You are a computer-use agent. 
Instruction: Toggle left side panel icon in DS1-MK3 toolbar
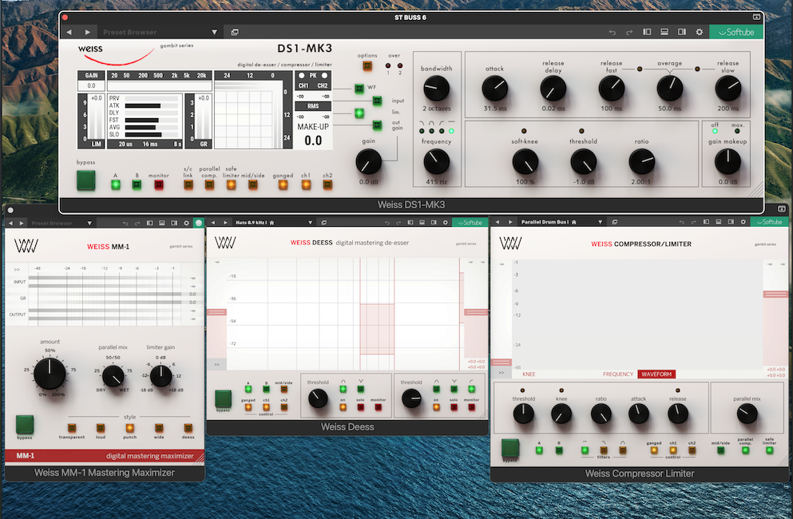coord(647,32)
